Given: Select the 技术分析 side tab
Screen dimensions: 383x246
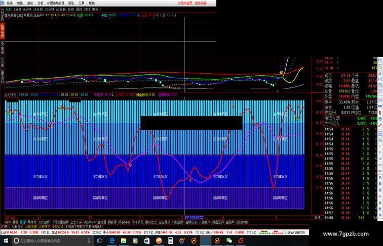Looking at the screenshot, I should pyautogui.click(x=2, y=31).
